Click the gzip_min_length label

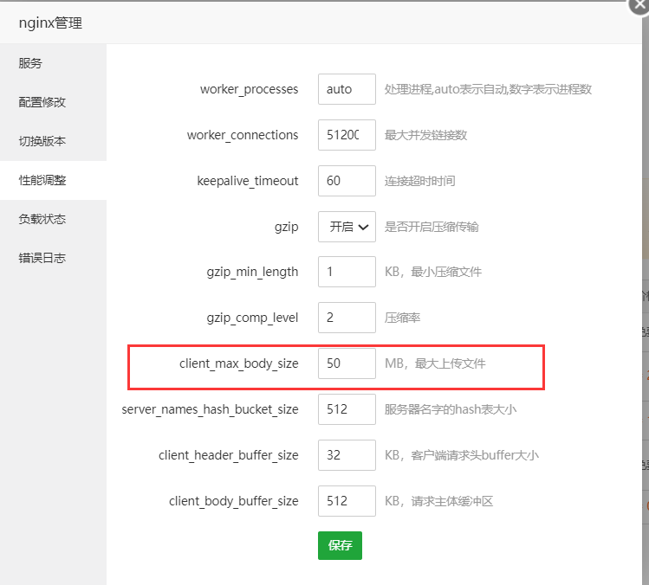(x=252, y=272)
